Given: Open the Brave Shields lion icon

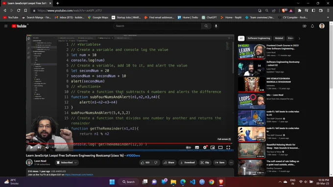Looking at the screenshot, I should point(284,10).
